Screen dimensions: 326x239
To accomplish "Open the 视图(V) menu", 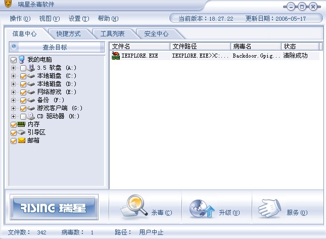I will tap(50, 19).
